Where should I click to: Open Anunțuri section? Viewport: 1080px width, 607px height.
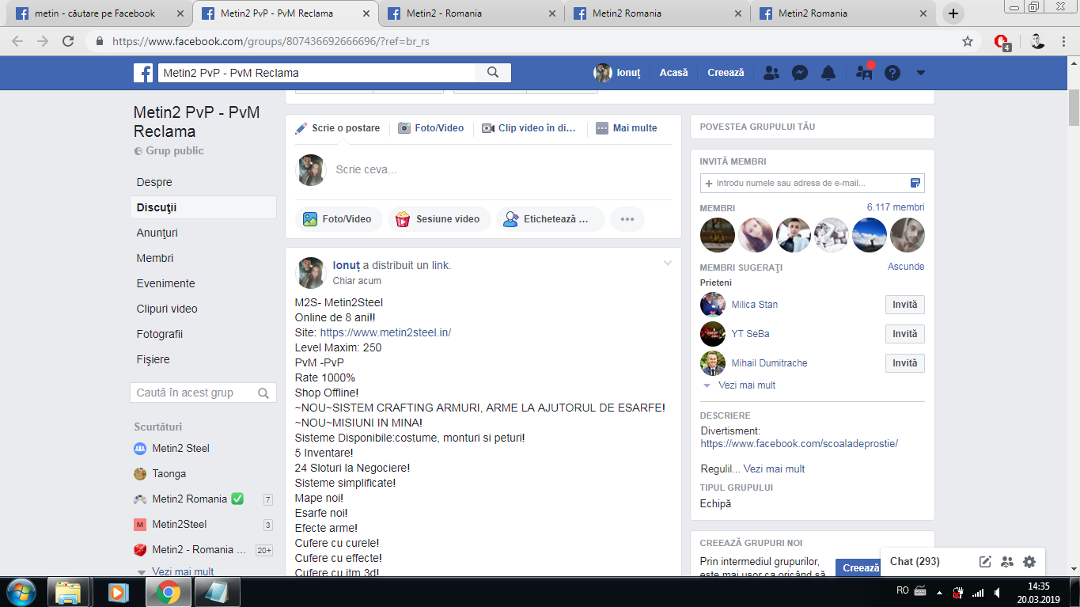point(157,233)
